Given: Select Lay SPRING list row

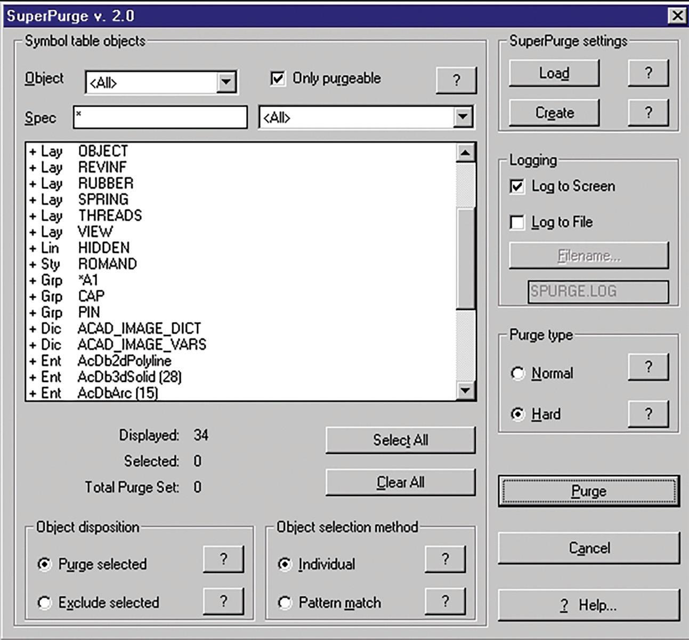Looking at the screenshot, I should point(241,199).
